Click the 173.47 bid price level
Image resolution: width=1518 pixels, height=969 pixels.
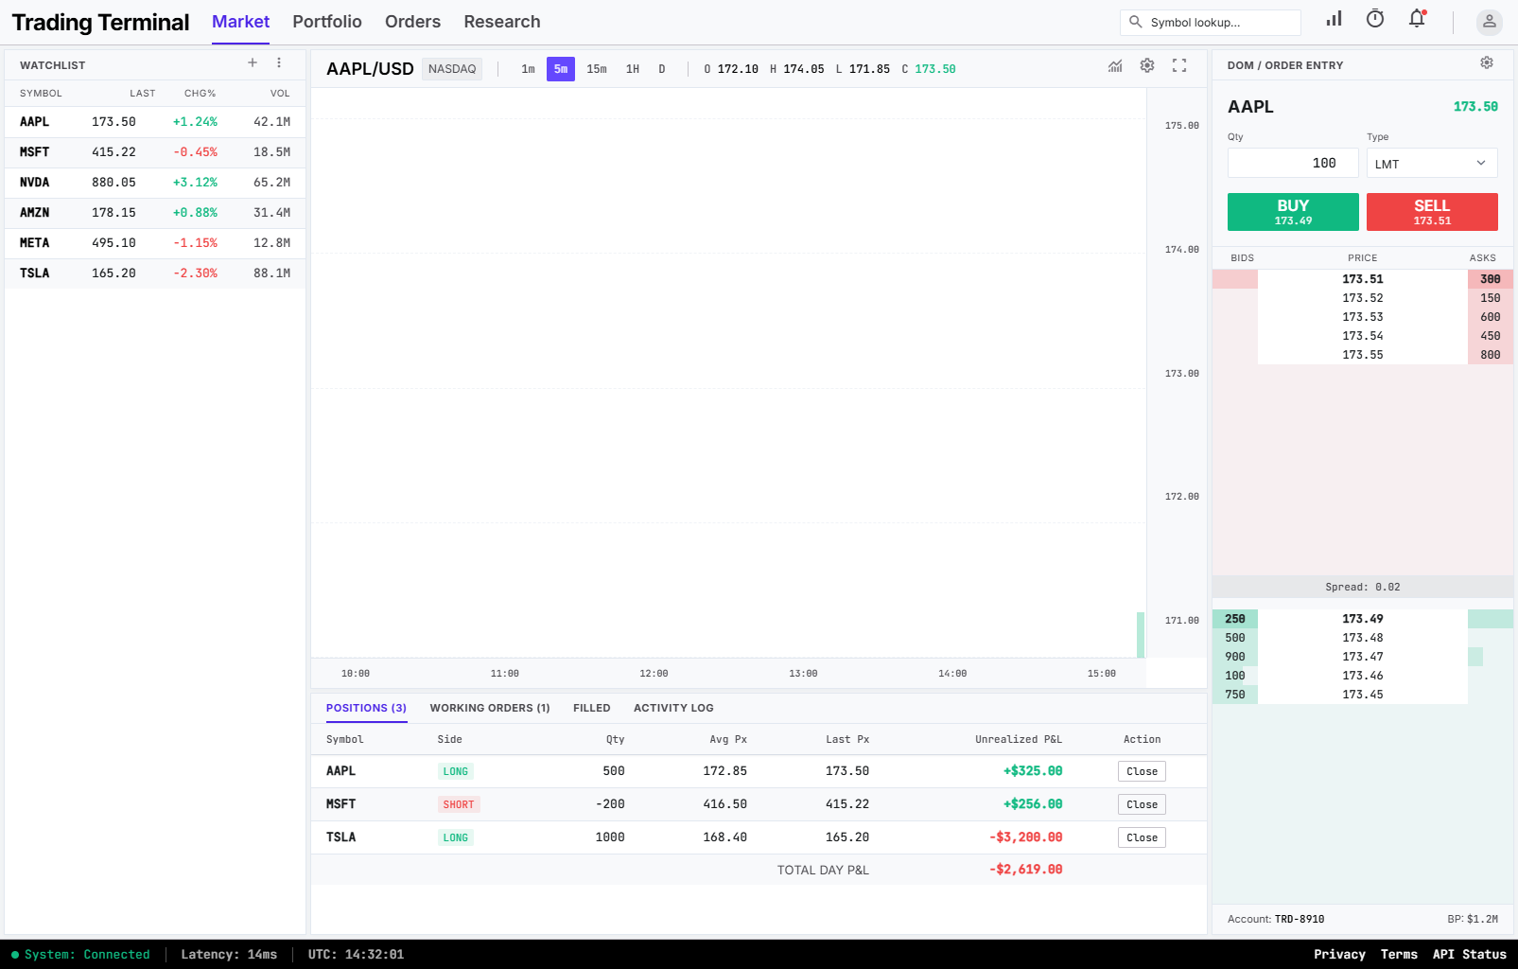pos(1363,657)
